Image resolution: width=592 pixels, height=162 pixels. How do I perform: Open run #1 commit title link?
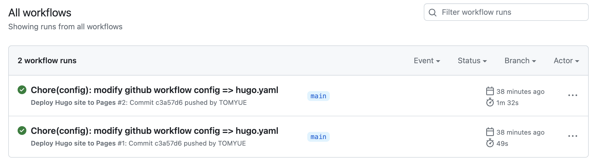154,131
